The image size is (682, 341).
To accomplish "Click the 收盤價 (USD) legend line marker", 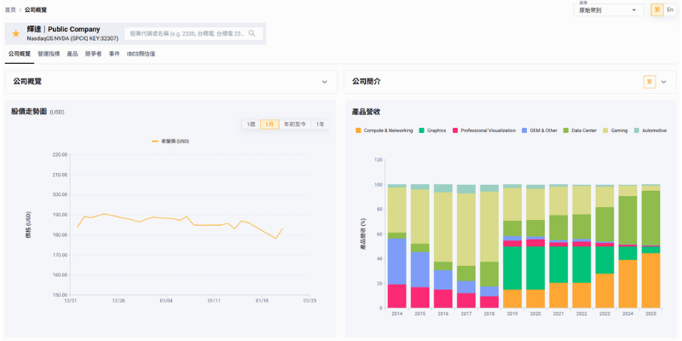I will point(155,142).
